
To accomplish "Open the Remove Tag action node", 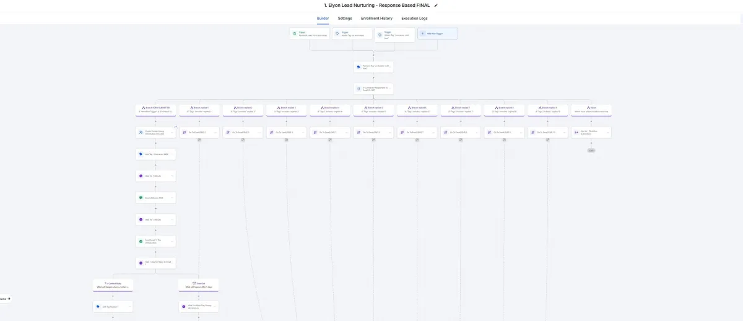I will click(x=373, y=66).
